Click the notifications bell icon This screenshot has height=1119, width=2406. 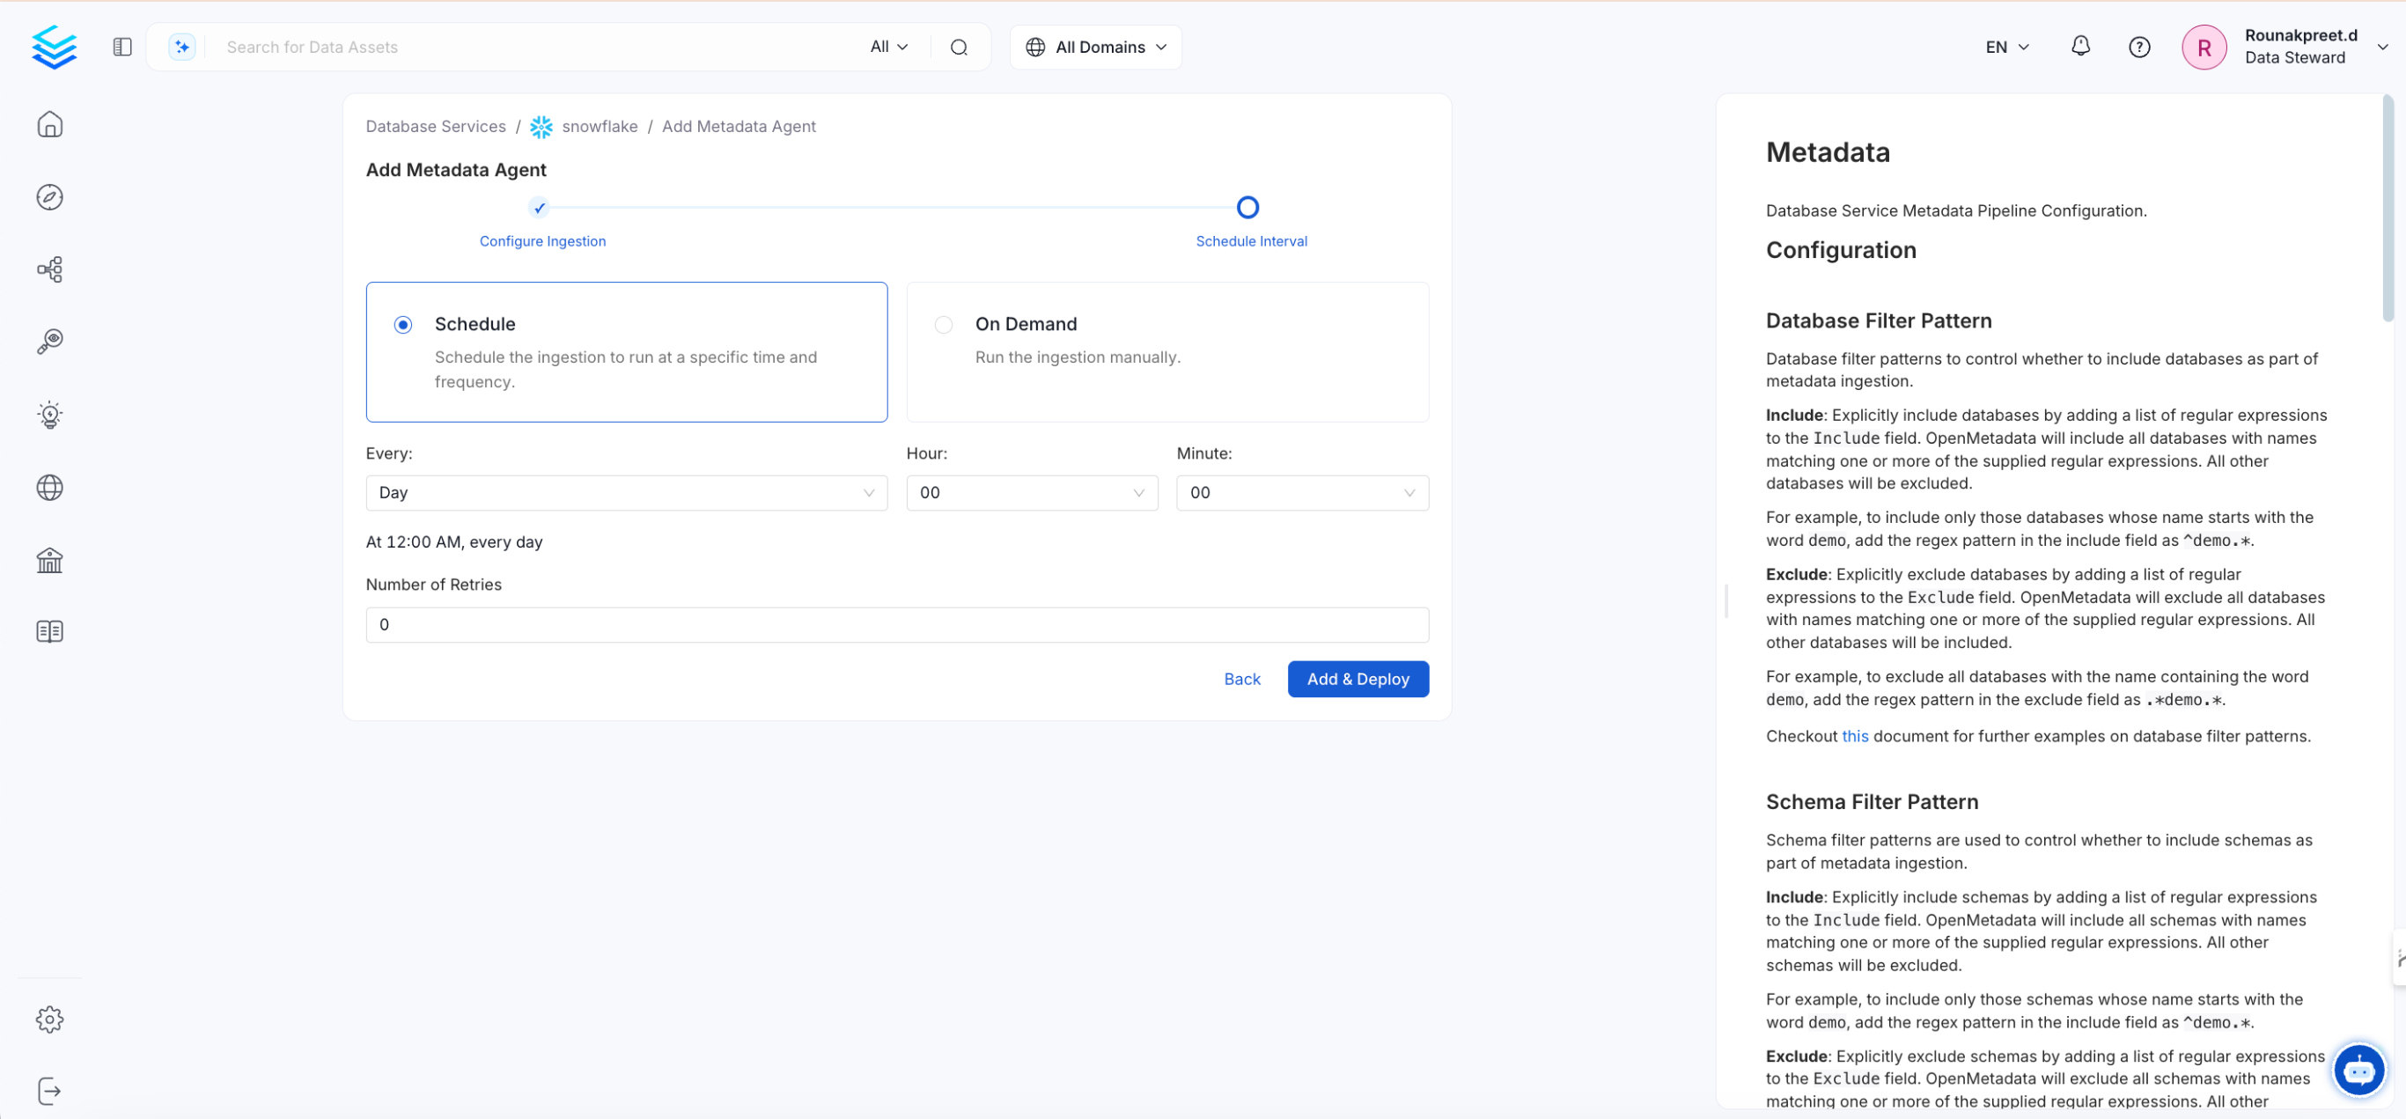pos(2080,47)
